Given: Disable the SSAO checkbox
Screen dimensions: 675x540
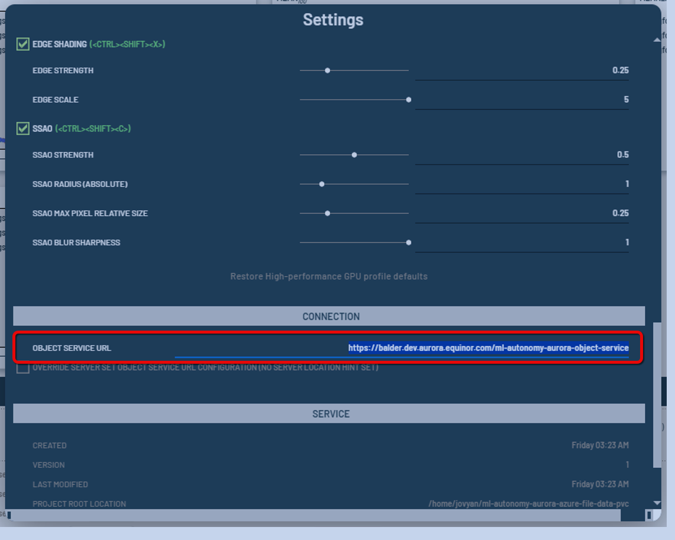Looking at the screenshot, I should coord(23,128).
